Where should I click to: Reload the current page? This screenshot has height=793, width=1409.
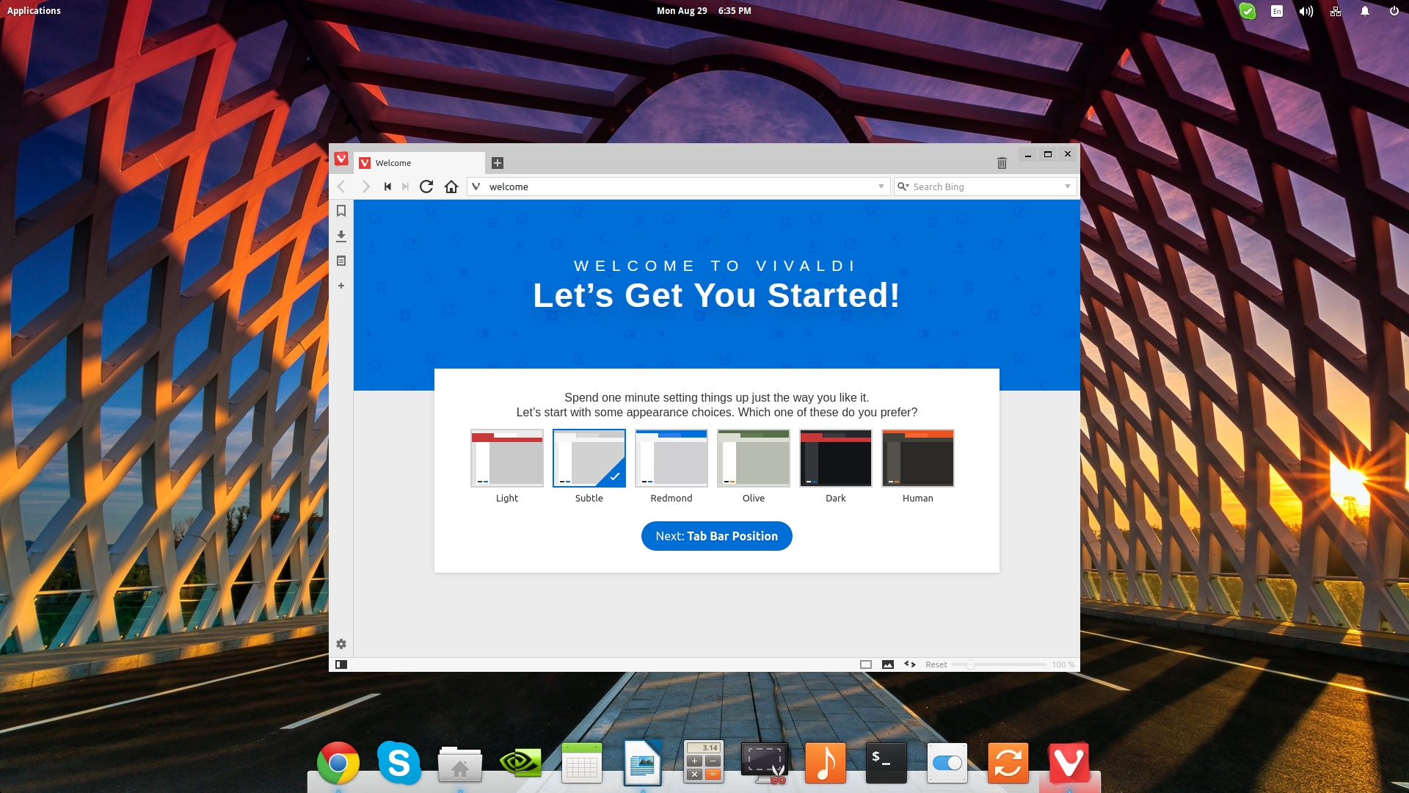(426, 187)
